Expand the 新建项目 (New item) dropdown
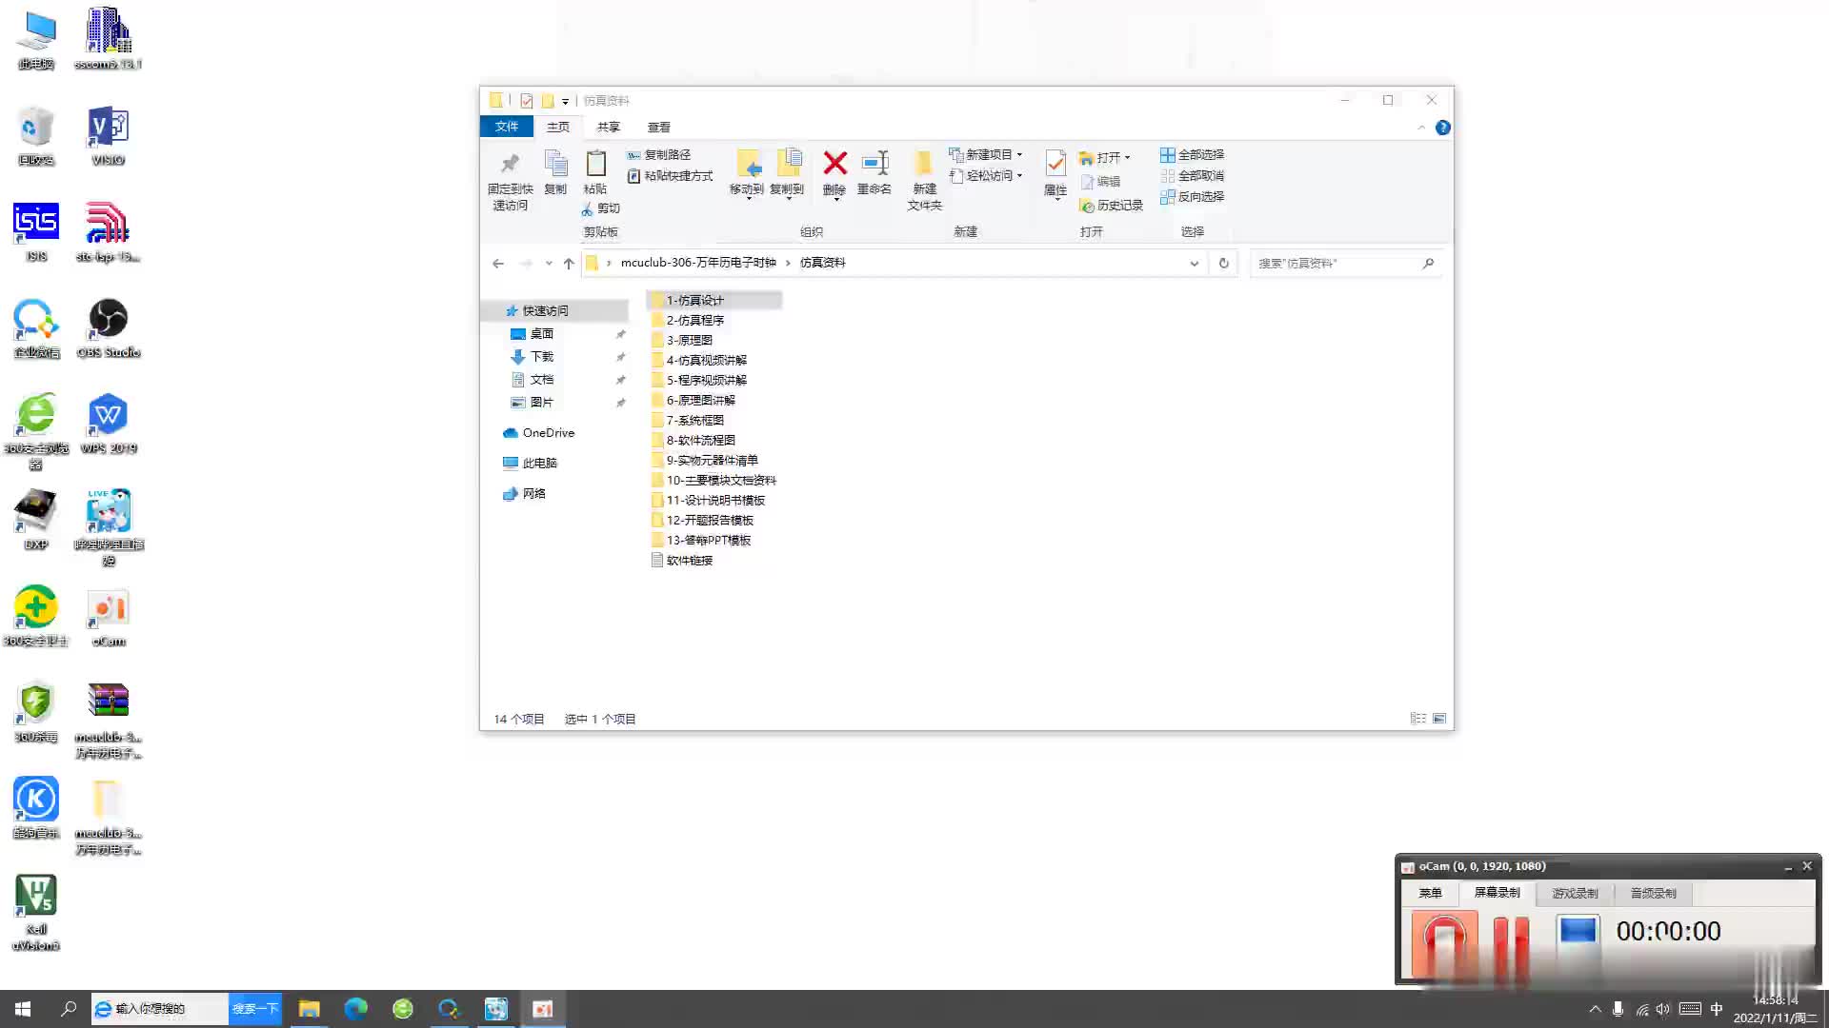 pos(1019,154)
